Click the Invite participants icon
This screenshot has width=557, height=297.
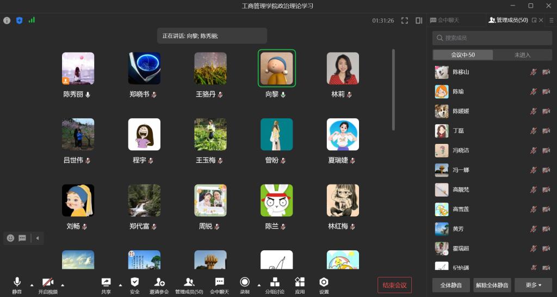(x=159, y=282)
